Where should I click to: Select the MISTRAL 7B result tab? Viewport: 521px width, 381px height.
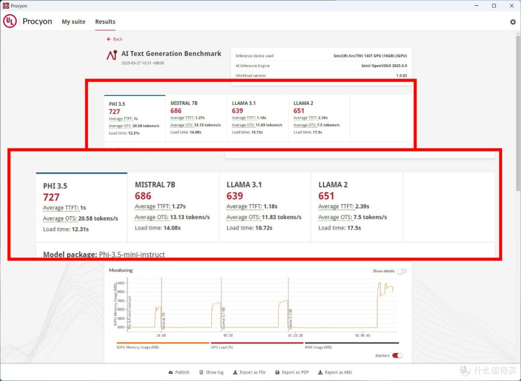(196, 118)
